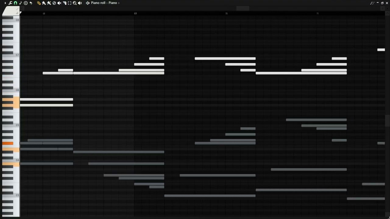Image resolution: width=390 pixels, height=219 pixels.
Task: Expand the arrow after the Piano title
Action: click(119, 3)
